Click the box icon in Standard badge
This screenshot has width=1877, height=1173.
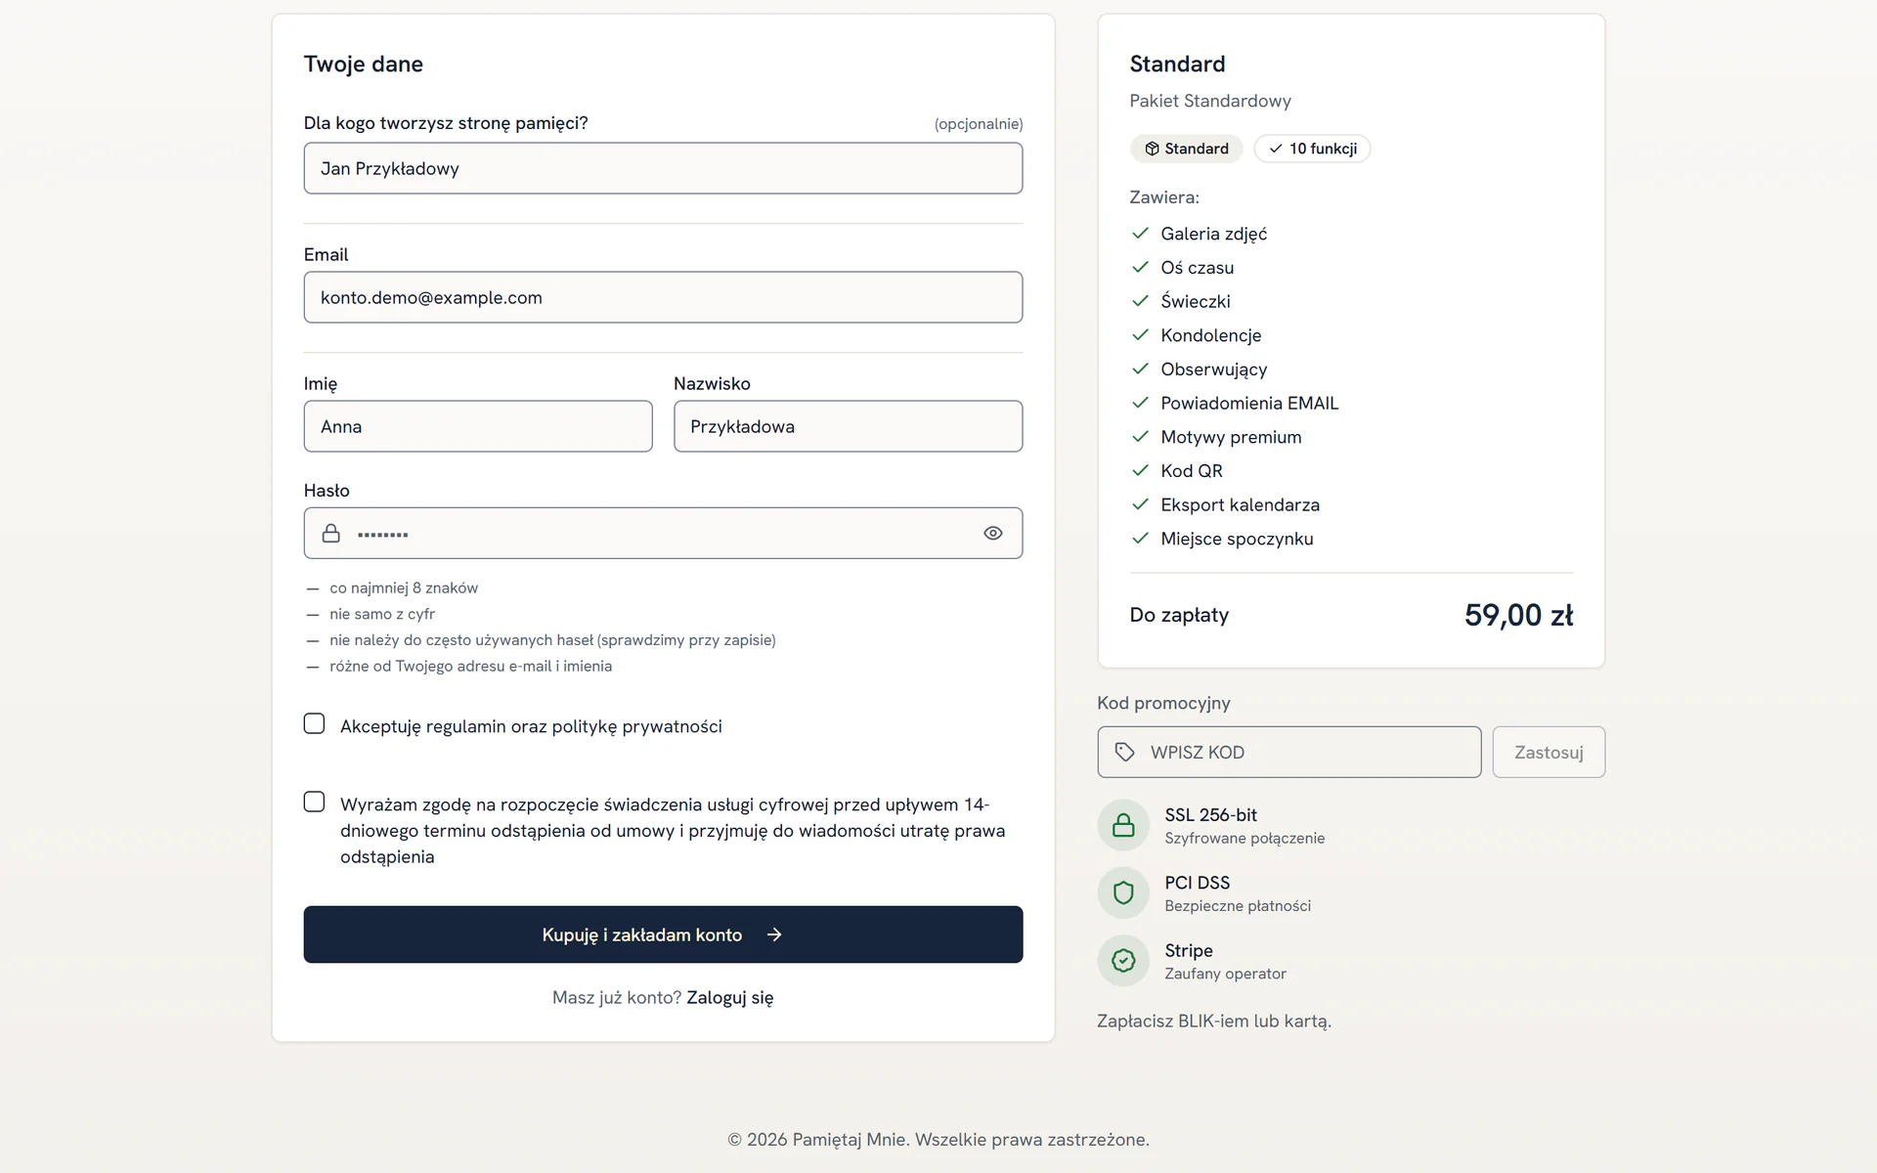(x=1152, y=149)
